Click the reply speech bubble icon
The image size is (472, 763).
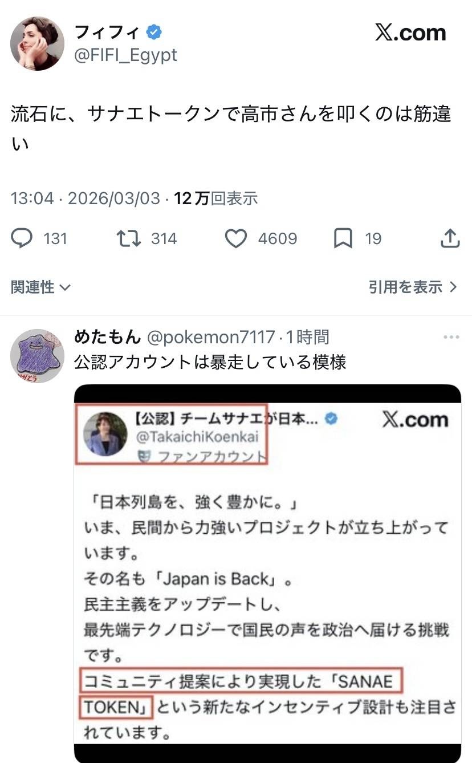[x=22, y=238]
